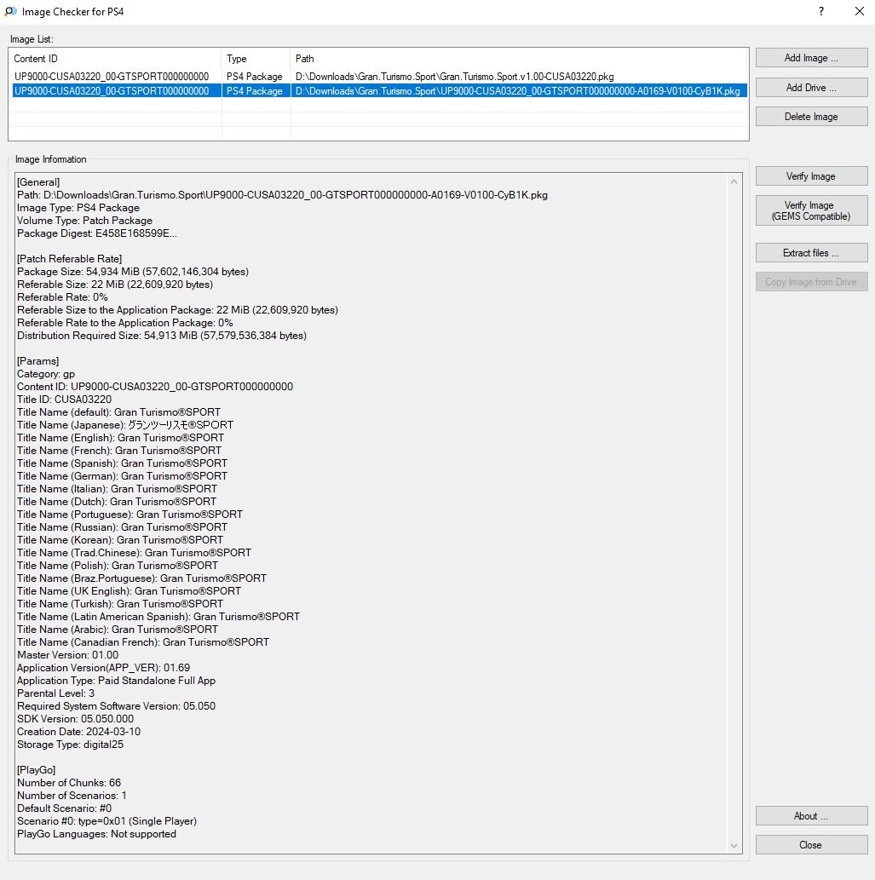
Task: Click the Package Size line
Action: [132, 272]
